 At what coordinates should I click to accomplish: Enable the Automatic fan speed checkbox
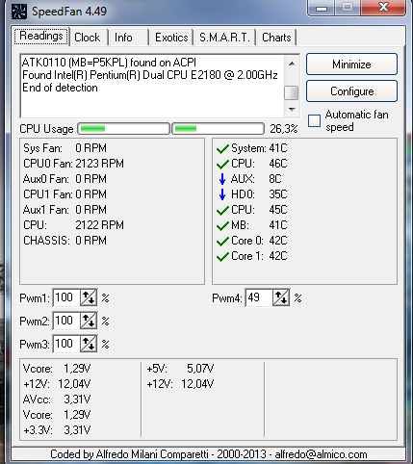(x=314, y=121)
